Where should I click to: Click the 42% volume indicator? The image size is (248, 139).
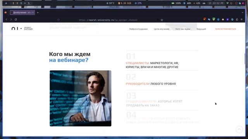197,3
